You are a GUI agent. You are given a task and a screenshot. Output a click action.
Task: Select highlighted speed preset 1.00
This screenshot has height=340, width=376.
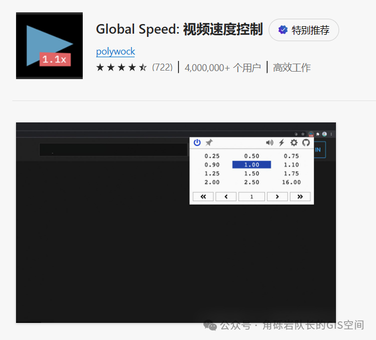click(252, 165)
